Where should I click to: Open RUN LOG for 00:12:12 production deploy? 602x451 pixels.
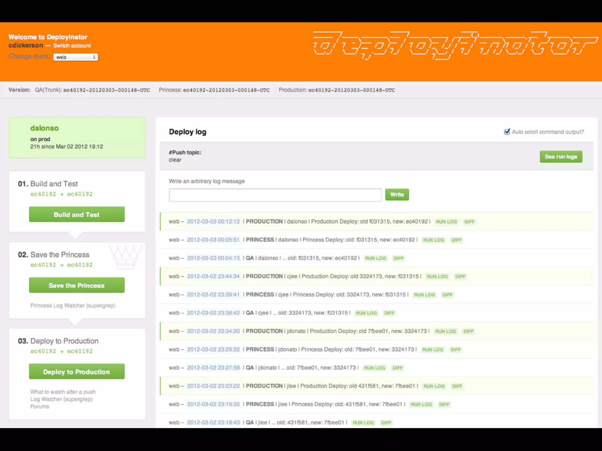pos(446,222)
